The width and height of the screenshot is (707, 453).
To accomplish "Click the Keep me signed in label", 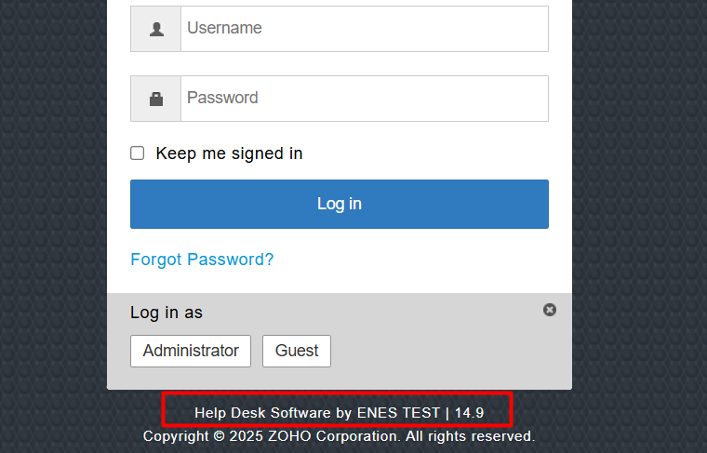I will [229, 153].
